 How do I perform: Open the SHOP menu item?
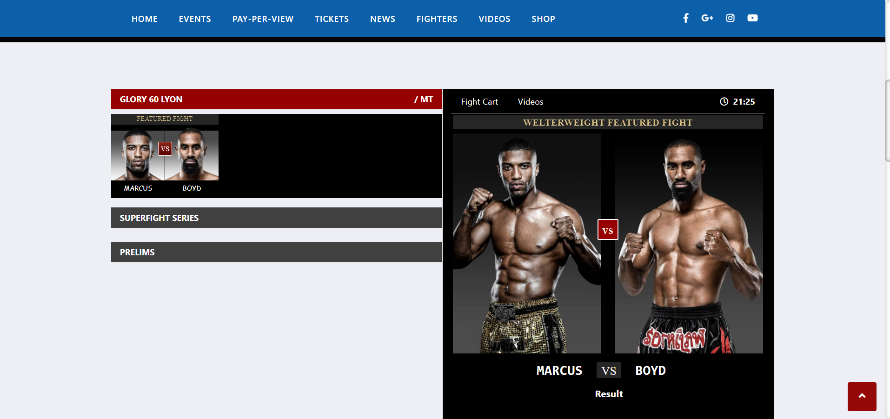pos(543,19)
